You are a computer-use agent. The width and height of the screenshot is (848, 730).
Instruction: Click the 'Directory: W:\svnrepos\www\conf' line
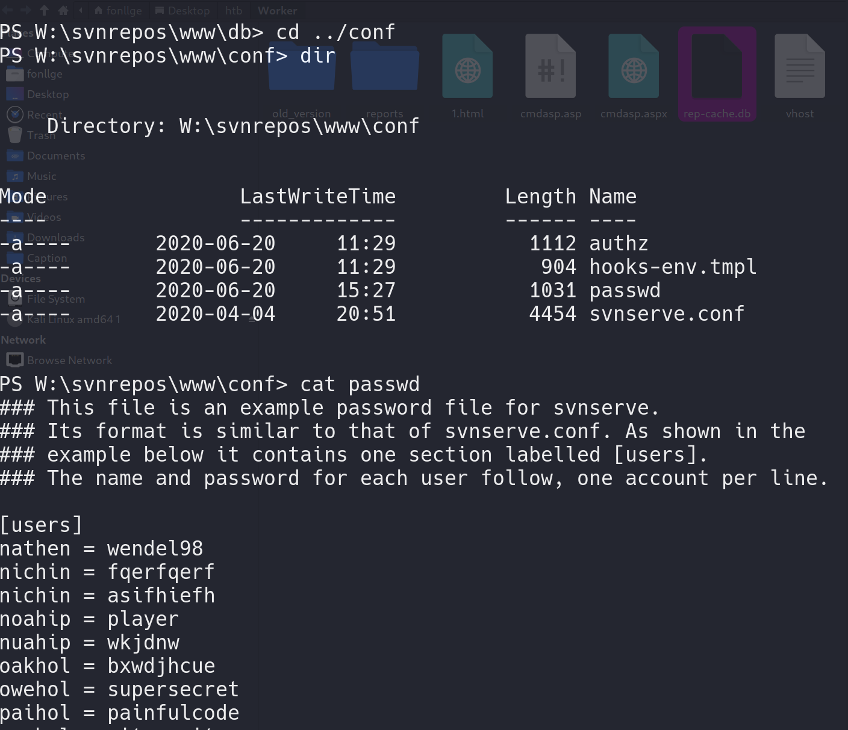coord(233,126)
